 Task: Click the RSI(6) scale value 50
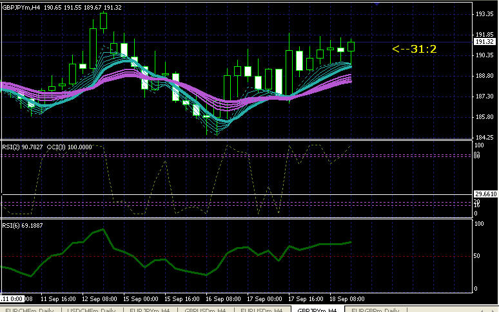477,256
